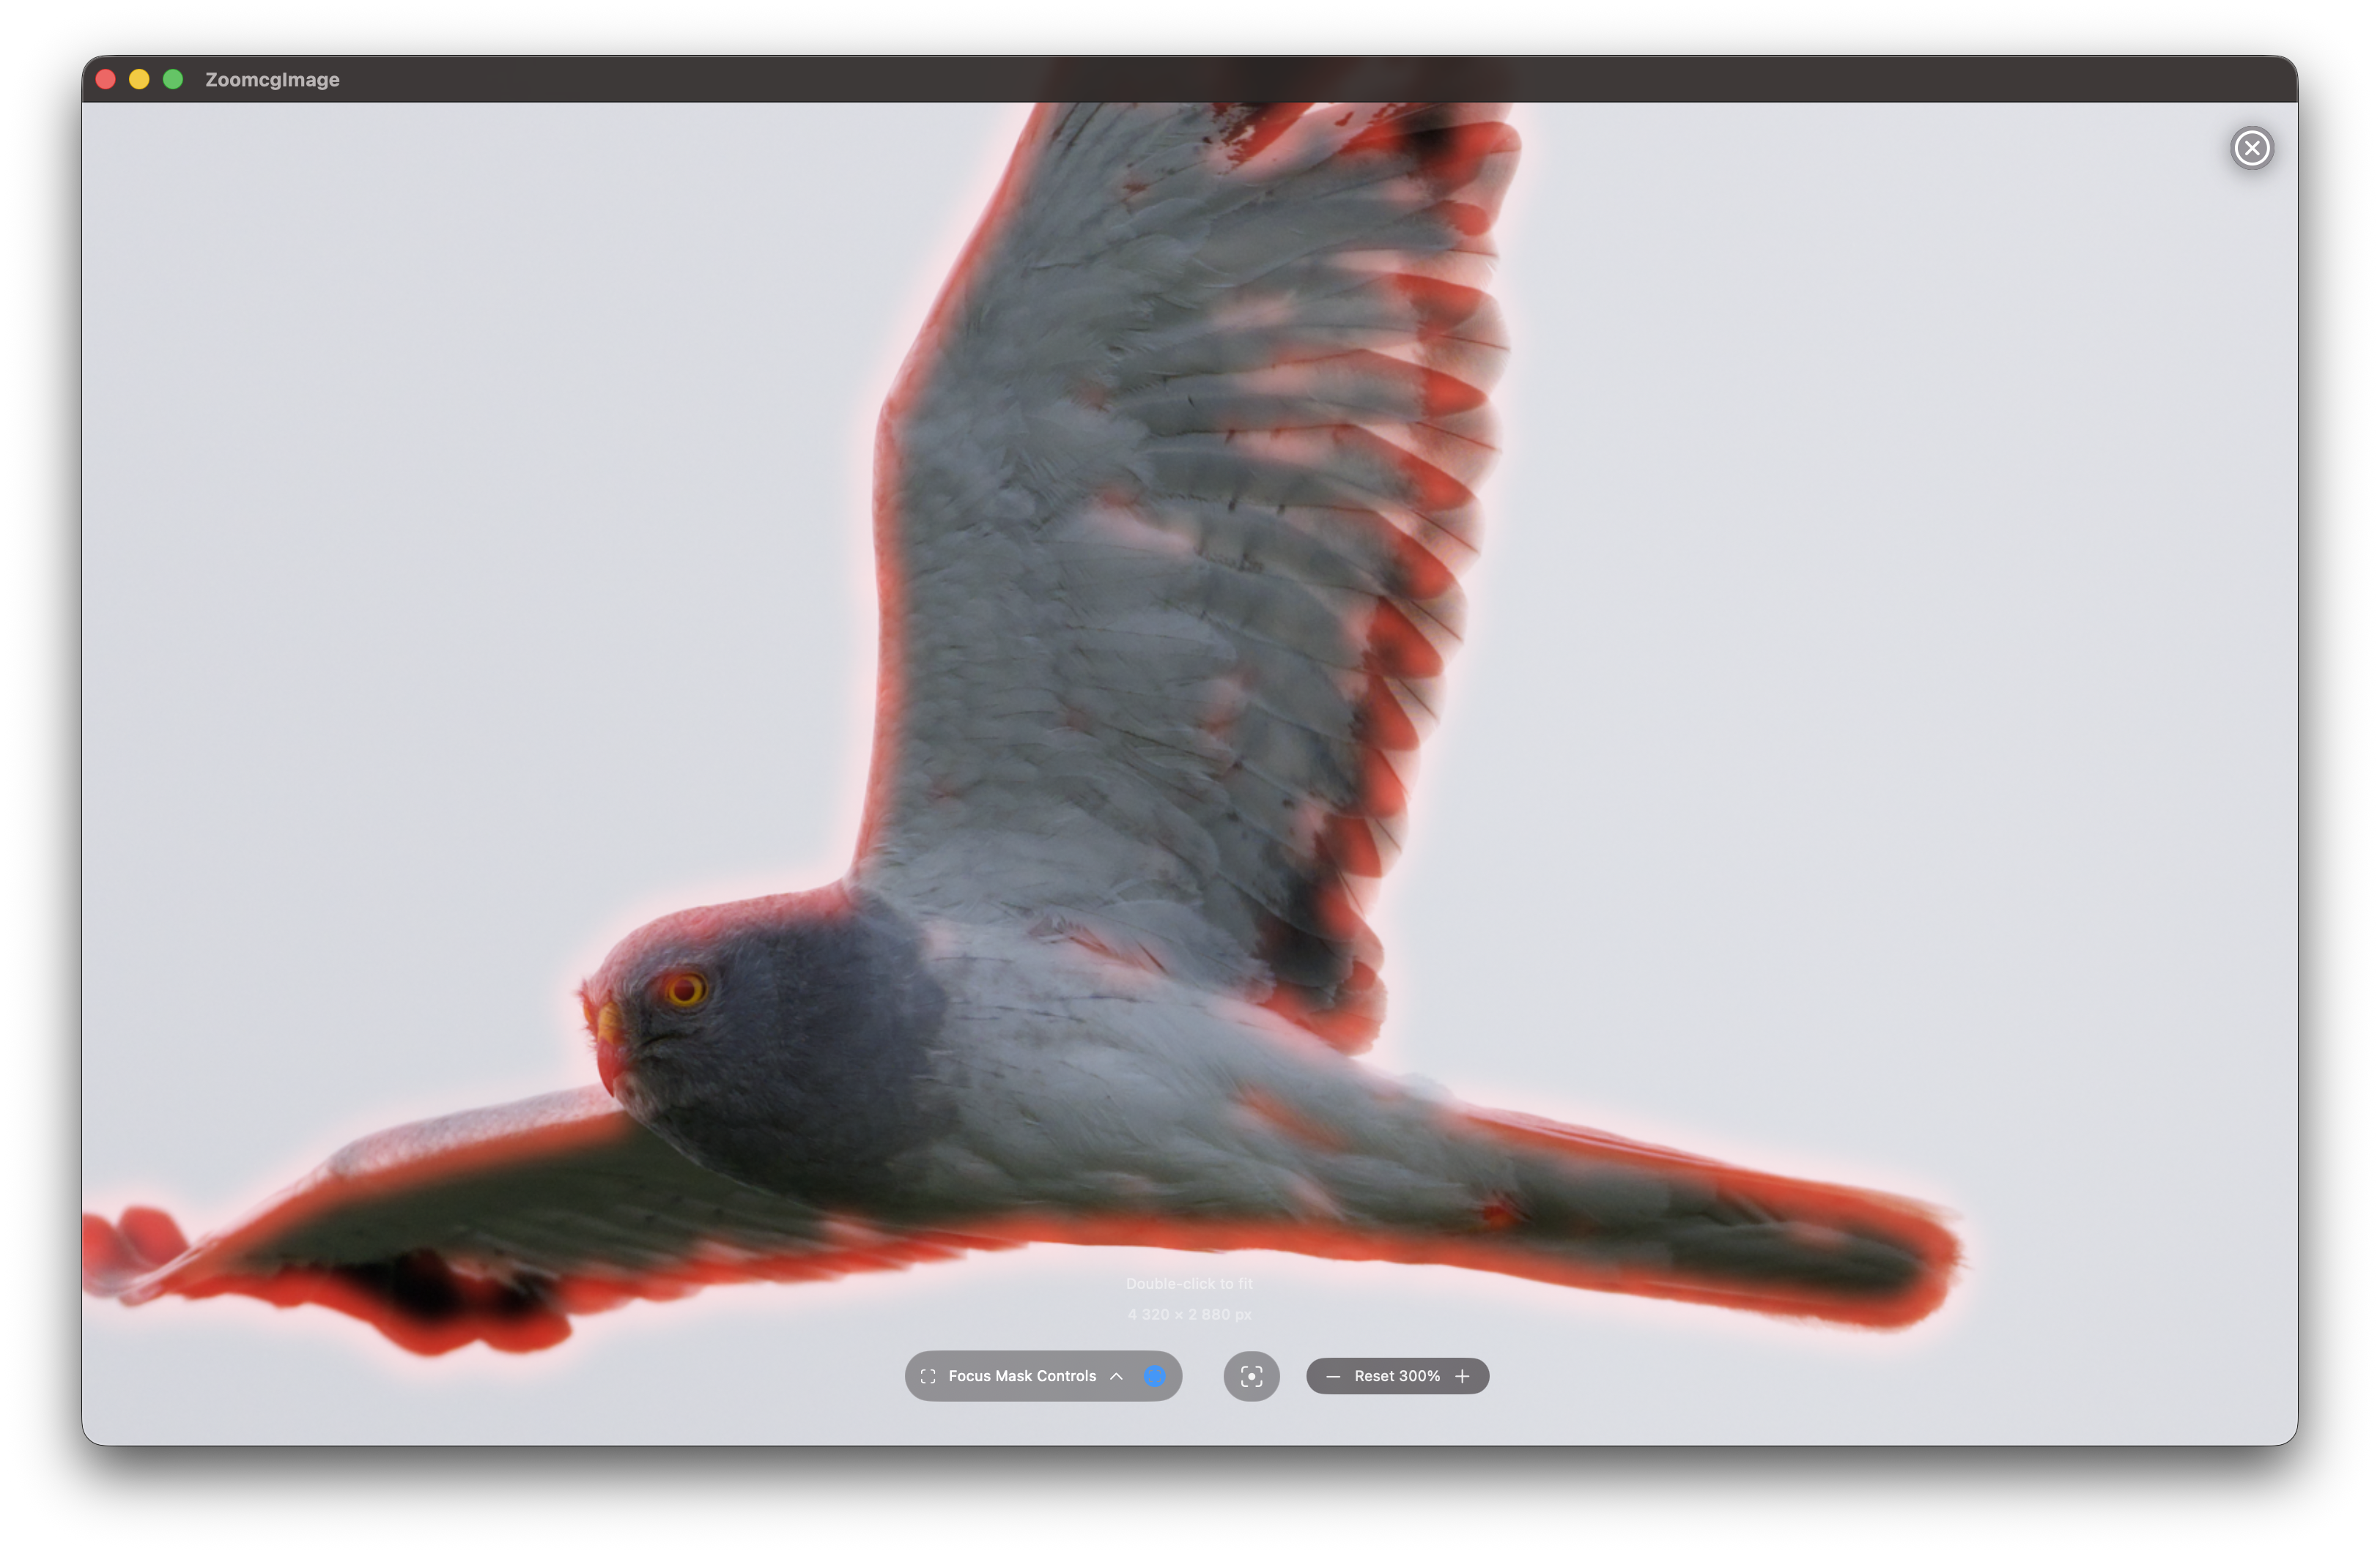The image size is (2380, 1554).
Task: Select the Focus Mask Controls label
Action: tap(1022, 1376)
